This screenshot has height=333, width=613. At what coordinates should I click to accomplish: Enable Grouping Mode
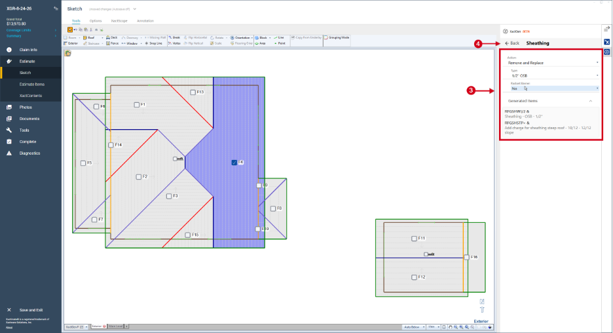(336, 37)
